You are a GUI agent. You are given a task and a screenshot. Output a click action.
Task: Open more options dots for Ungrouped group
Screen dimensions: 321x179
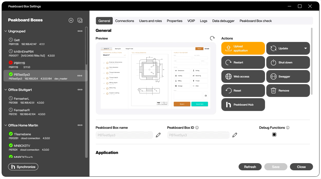coord(80,31)
